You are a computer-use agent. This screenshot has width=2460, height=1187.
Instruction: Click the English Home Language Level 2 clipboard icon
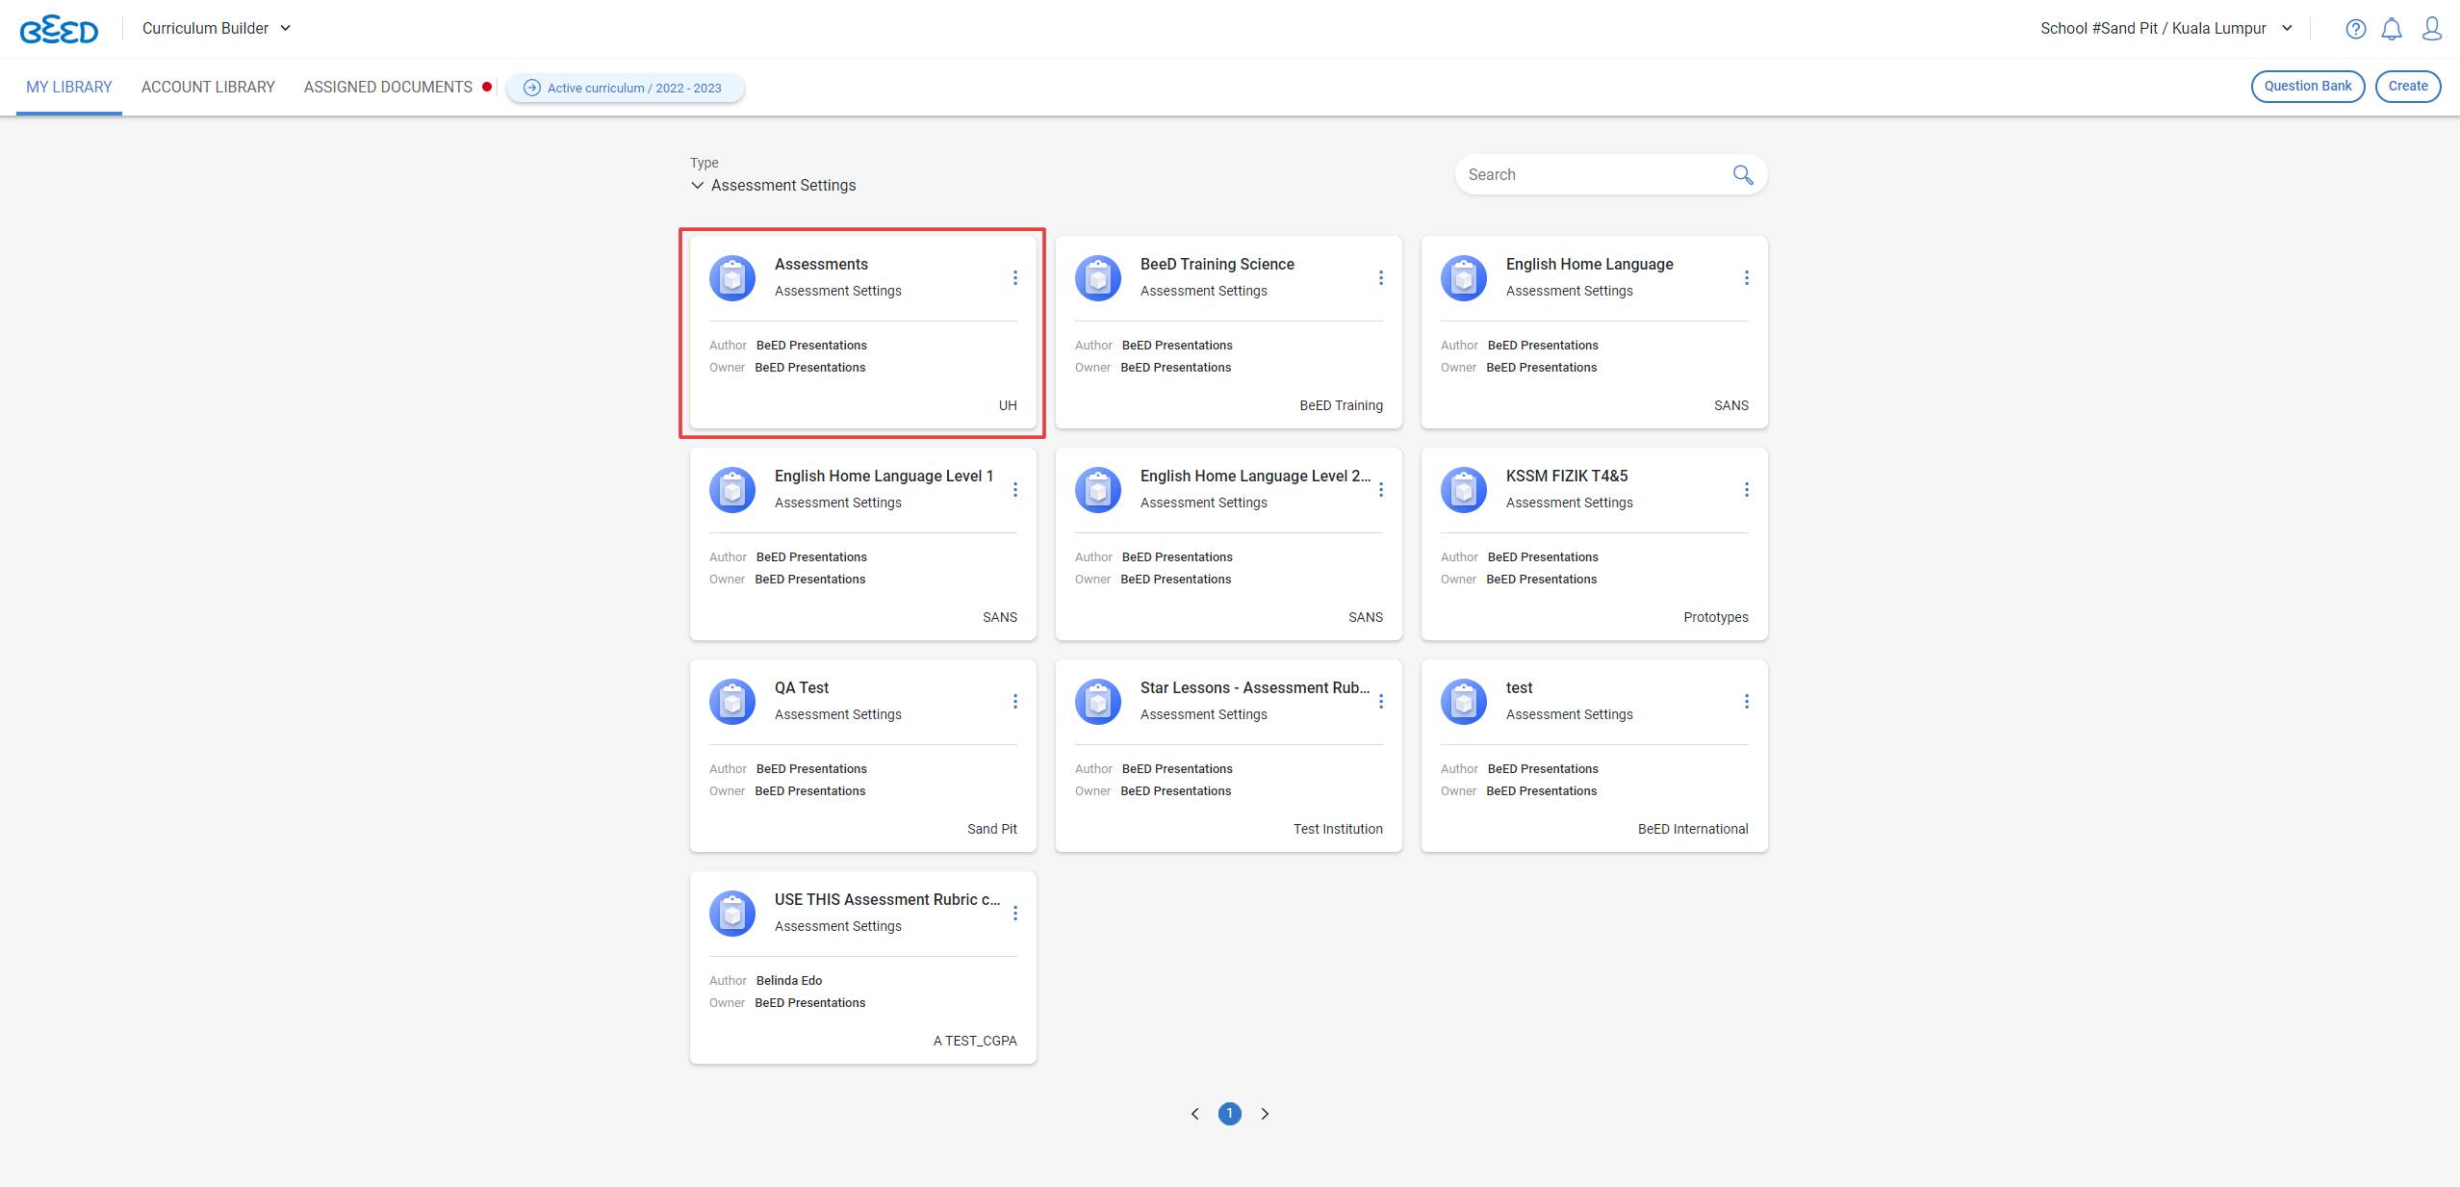pyautogui.click(x=1098, y=490)
